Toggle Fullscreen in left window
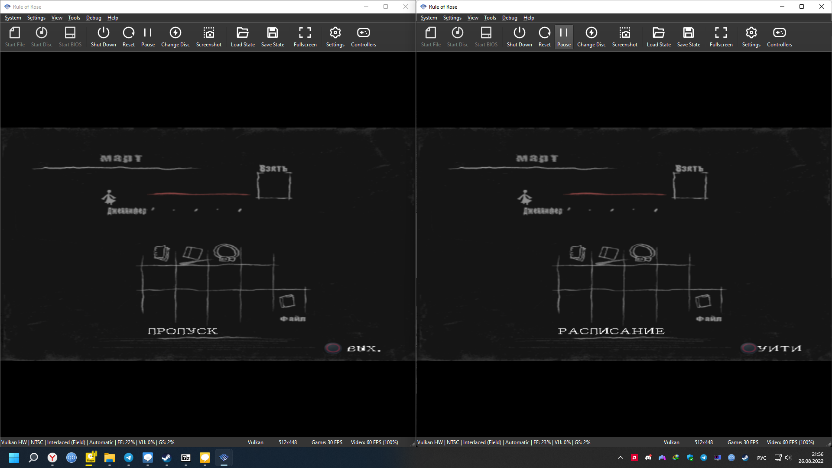 [x=305, y=37]
